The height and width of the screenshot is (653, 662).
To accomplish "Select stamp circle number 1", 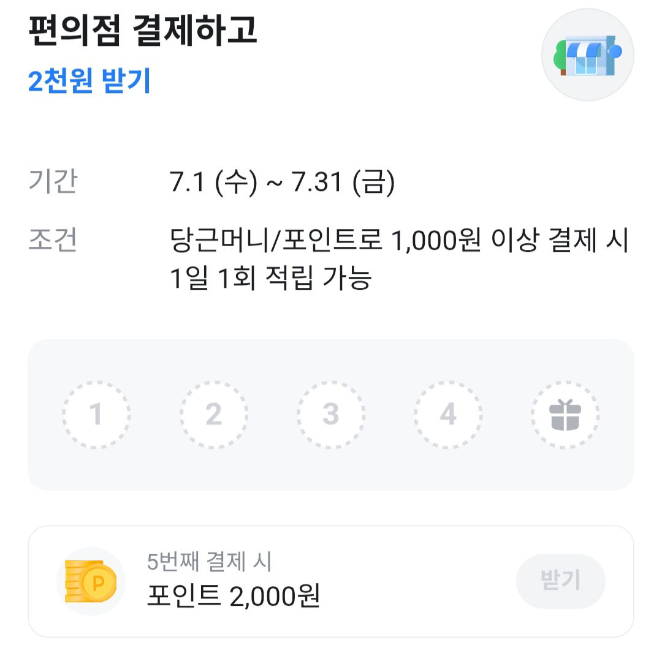I will click(96, 415).
